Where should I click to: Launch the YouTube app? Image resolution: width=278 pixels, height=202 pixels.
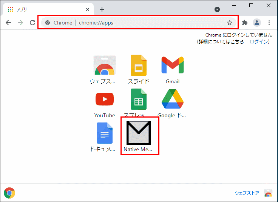pos(105,99)
